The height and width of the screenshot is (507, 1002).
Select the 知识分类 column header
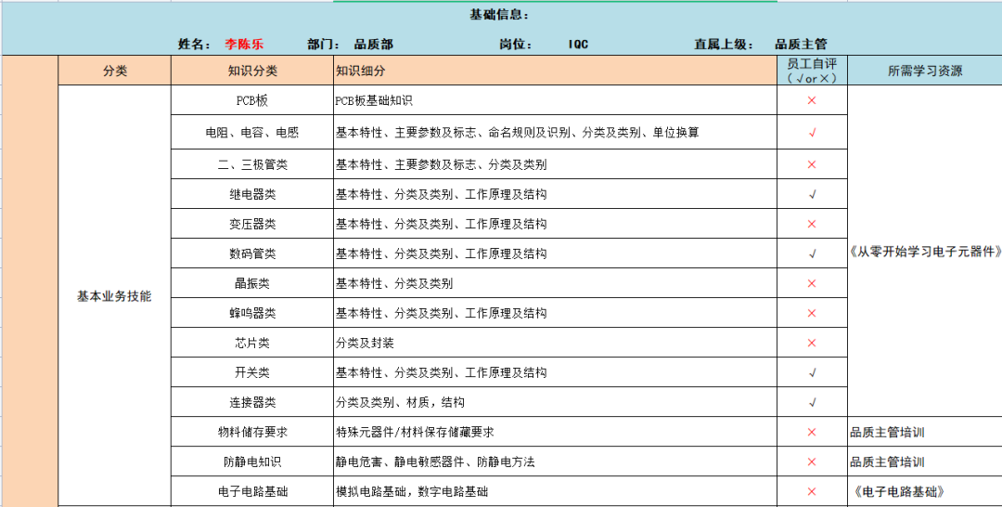click(x=252, y=71)
